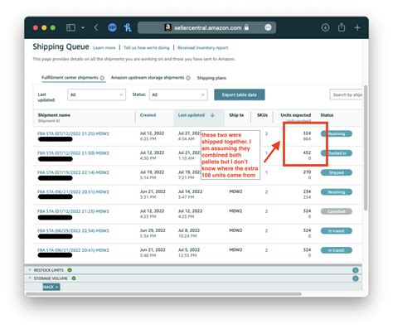Show Safari downloads
Image resolution: width=393 pixels, height=329 pixels.
click(x=325, y=27)
